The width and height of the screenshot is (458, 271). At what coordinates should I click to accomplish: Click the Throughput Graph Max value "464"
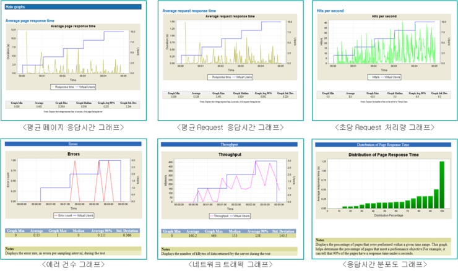pos(214,235)
